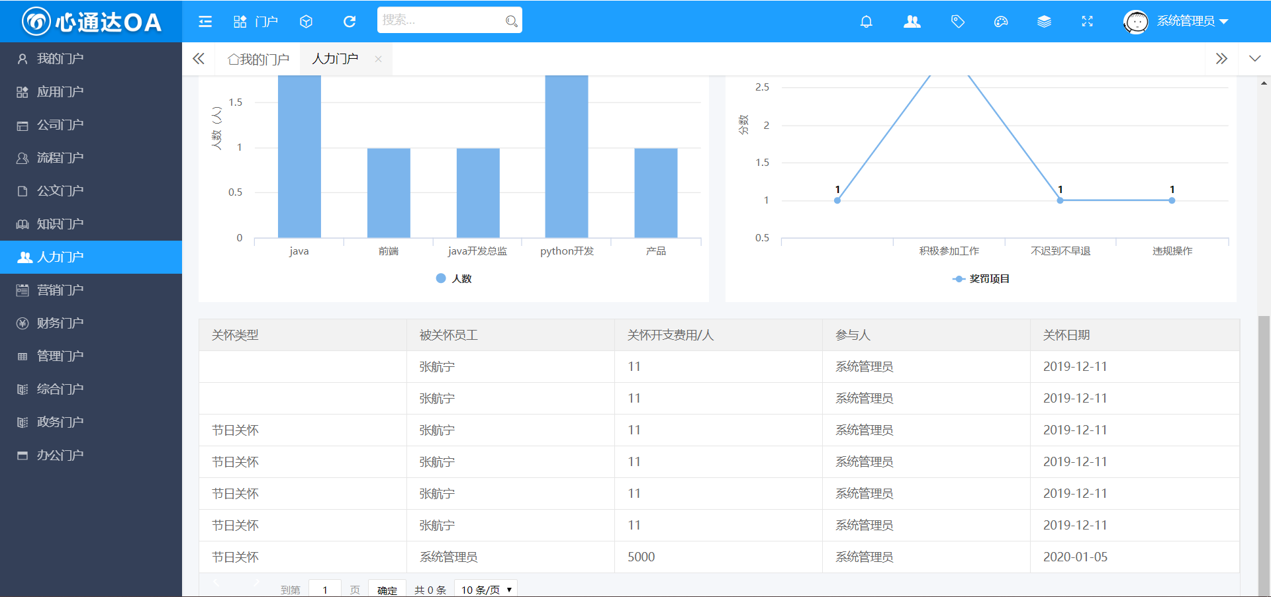This screenshot has height=597, width=1271.
Task: Click the user avatar image
Action: [x=1136, y=22]
